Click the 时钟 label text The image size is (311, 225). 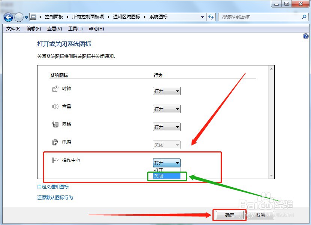67,89
